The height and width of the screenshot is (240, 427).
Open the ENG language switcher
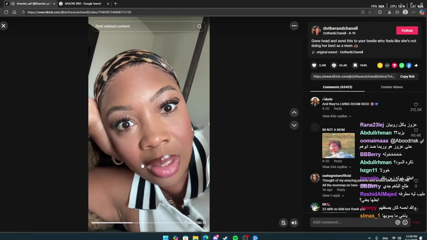coord(385,238)
